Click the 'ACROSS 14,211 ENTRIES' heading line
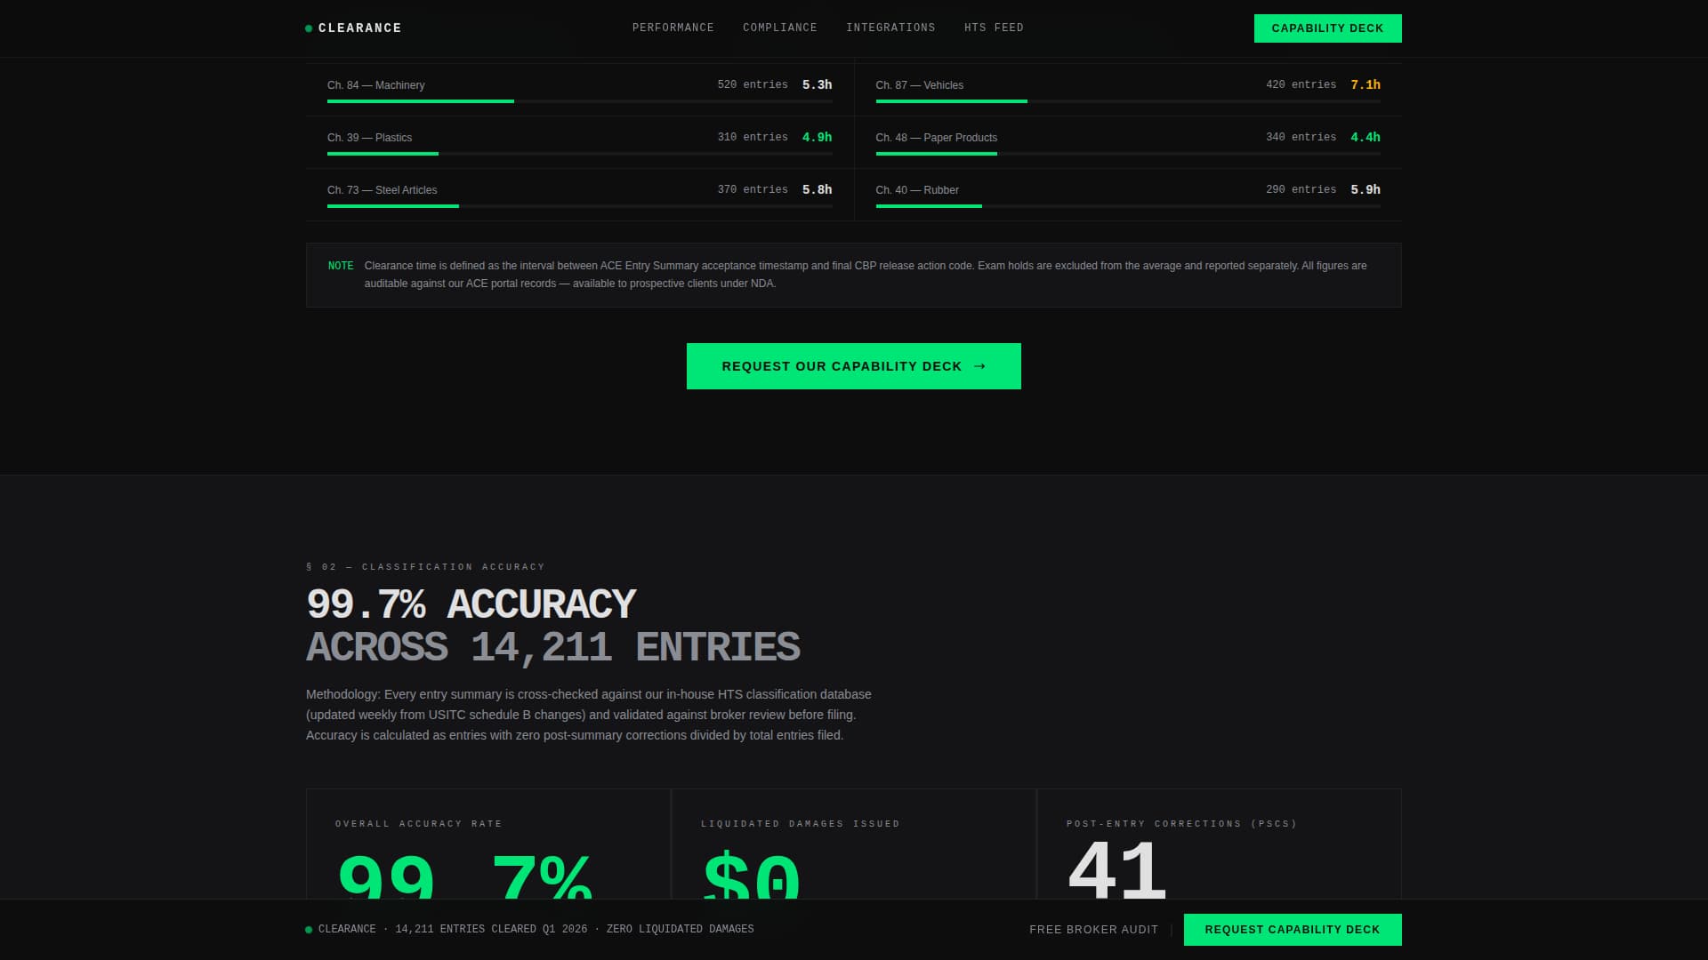 [x=553, y=647]
